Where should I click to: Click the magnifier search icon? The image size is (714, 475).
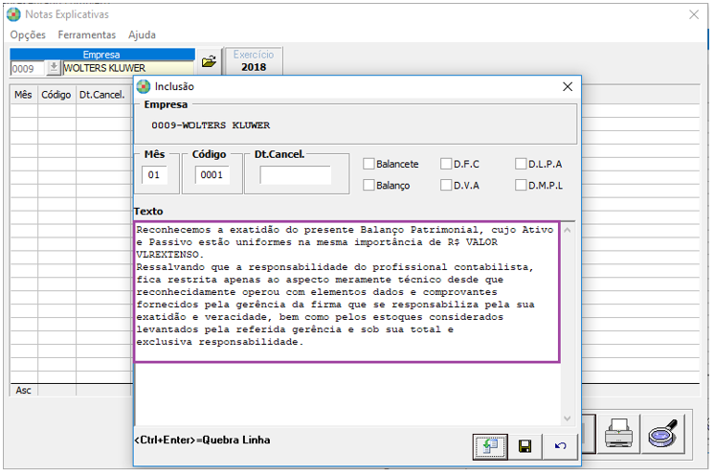point(663,434)
